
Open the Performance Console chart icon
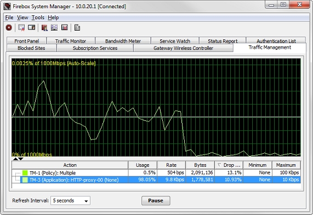pyautogui.click(x=65, y=27)
